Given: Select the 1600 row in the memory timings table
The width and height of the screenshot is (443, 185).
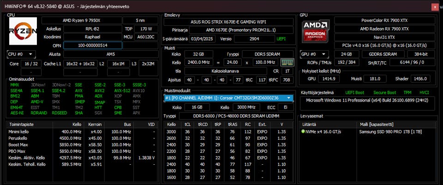Looking at the screenshot, I should click(228, 177).
